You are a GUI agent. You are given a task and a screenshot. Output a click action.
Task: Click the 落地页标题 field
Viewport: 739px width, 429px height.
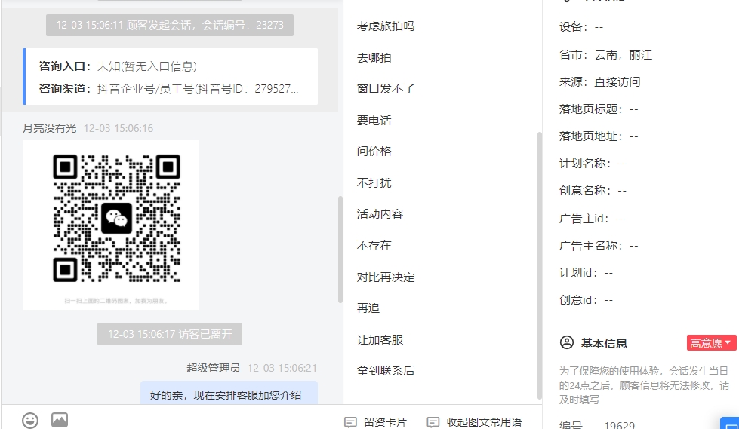(x=599, y=109)
